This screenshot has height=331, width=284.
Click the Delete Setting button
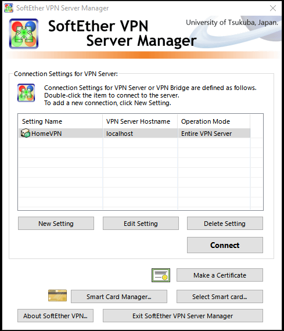(x=225, y=224)
